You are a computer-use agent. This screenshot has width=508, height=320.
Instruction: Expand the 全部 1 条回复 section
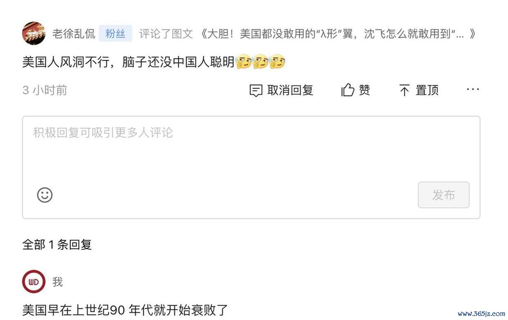pyautogui.click(x=57, y=245)
